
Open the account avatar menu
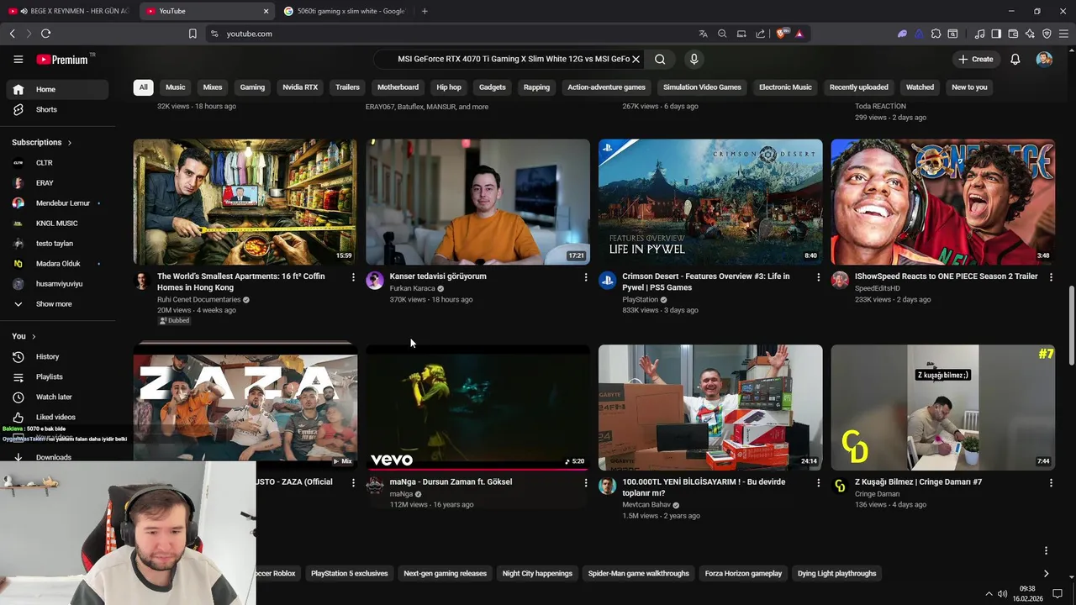point(1044,60)
